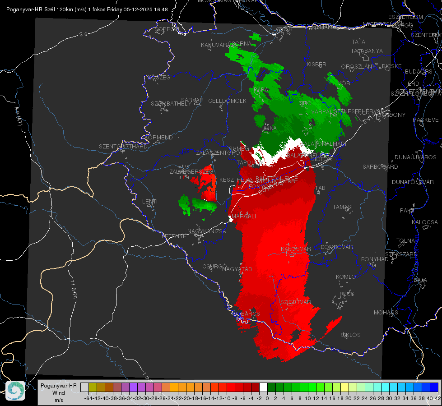Click the white swatch between -2 and 0
The image size is (442, 406).
(263, 387)
